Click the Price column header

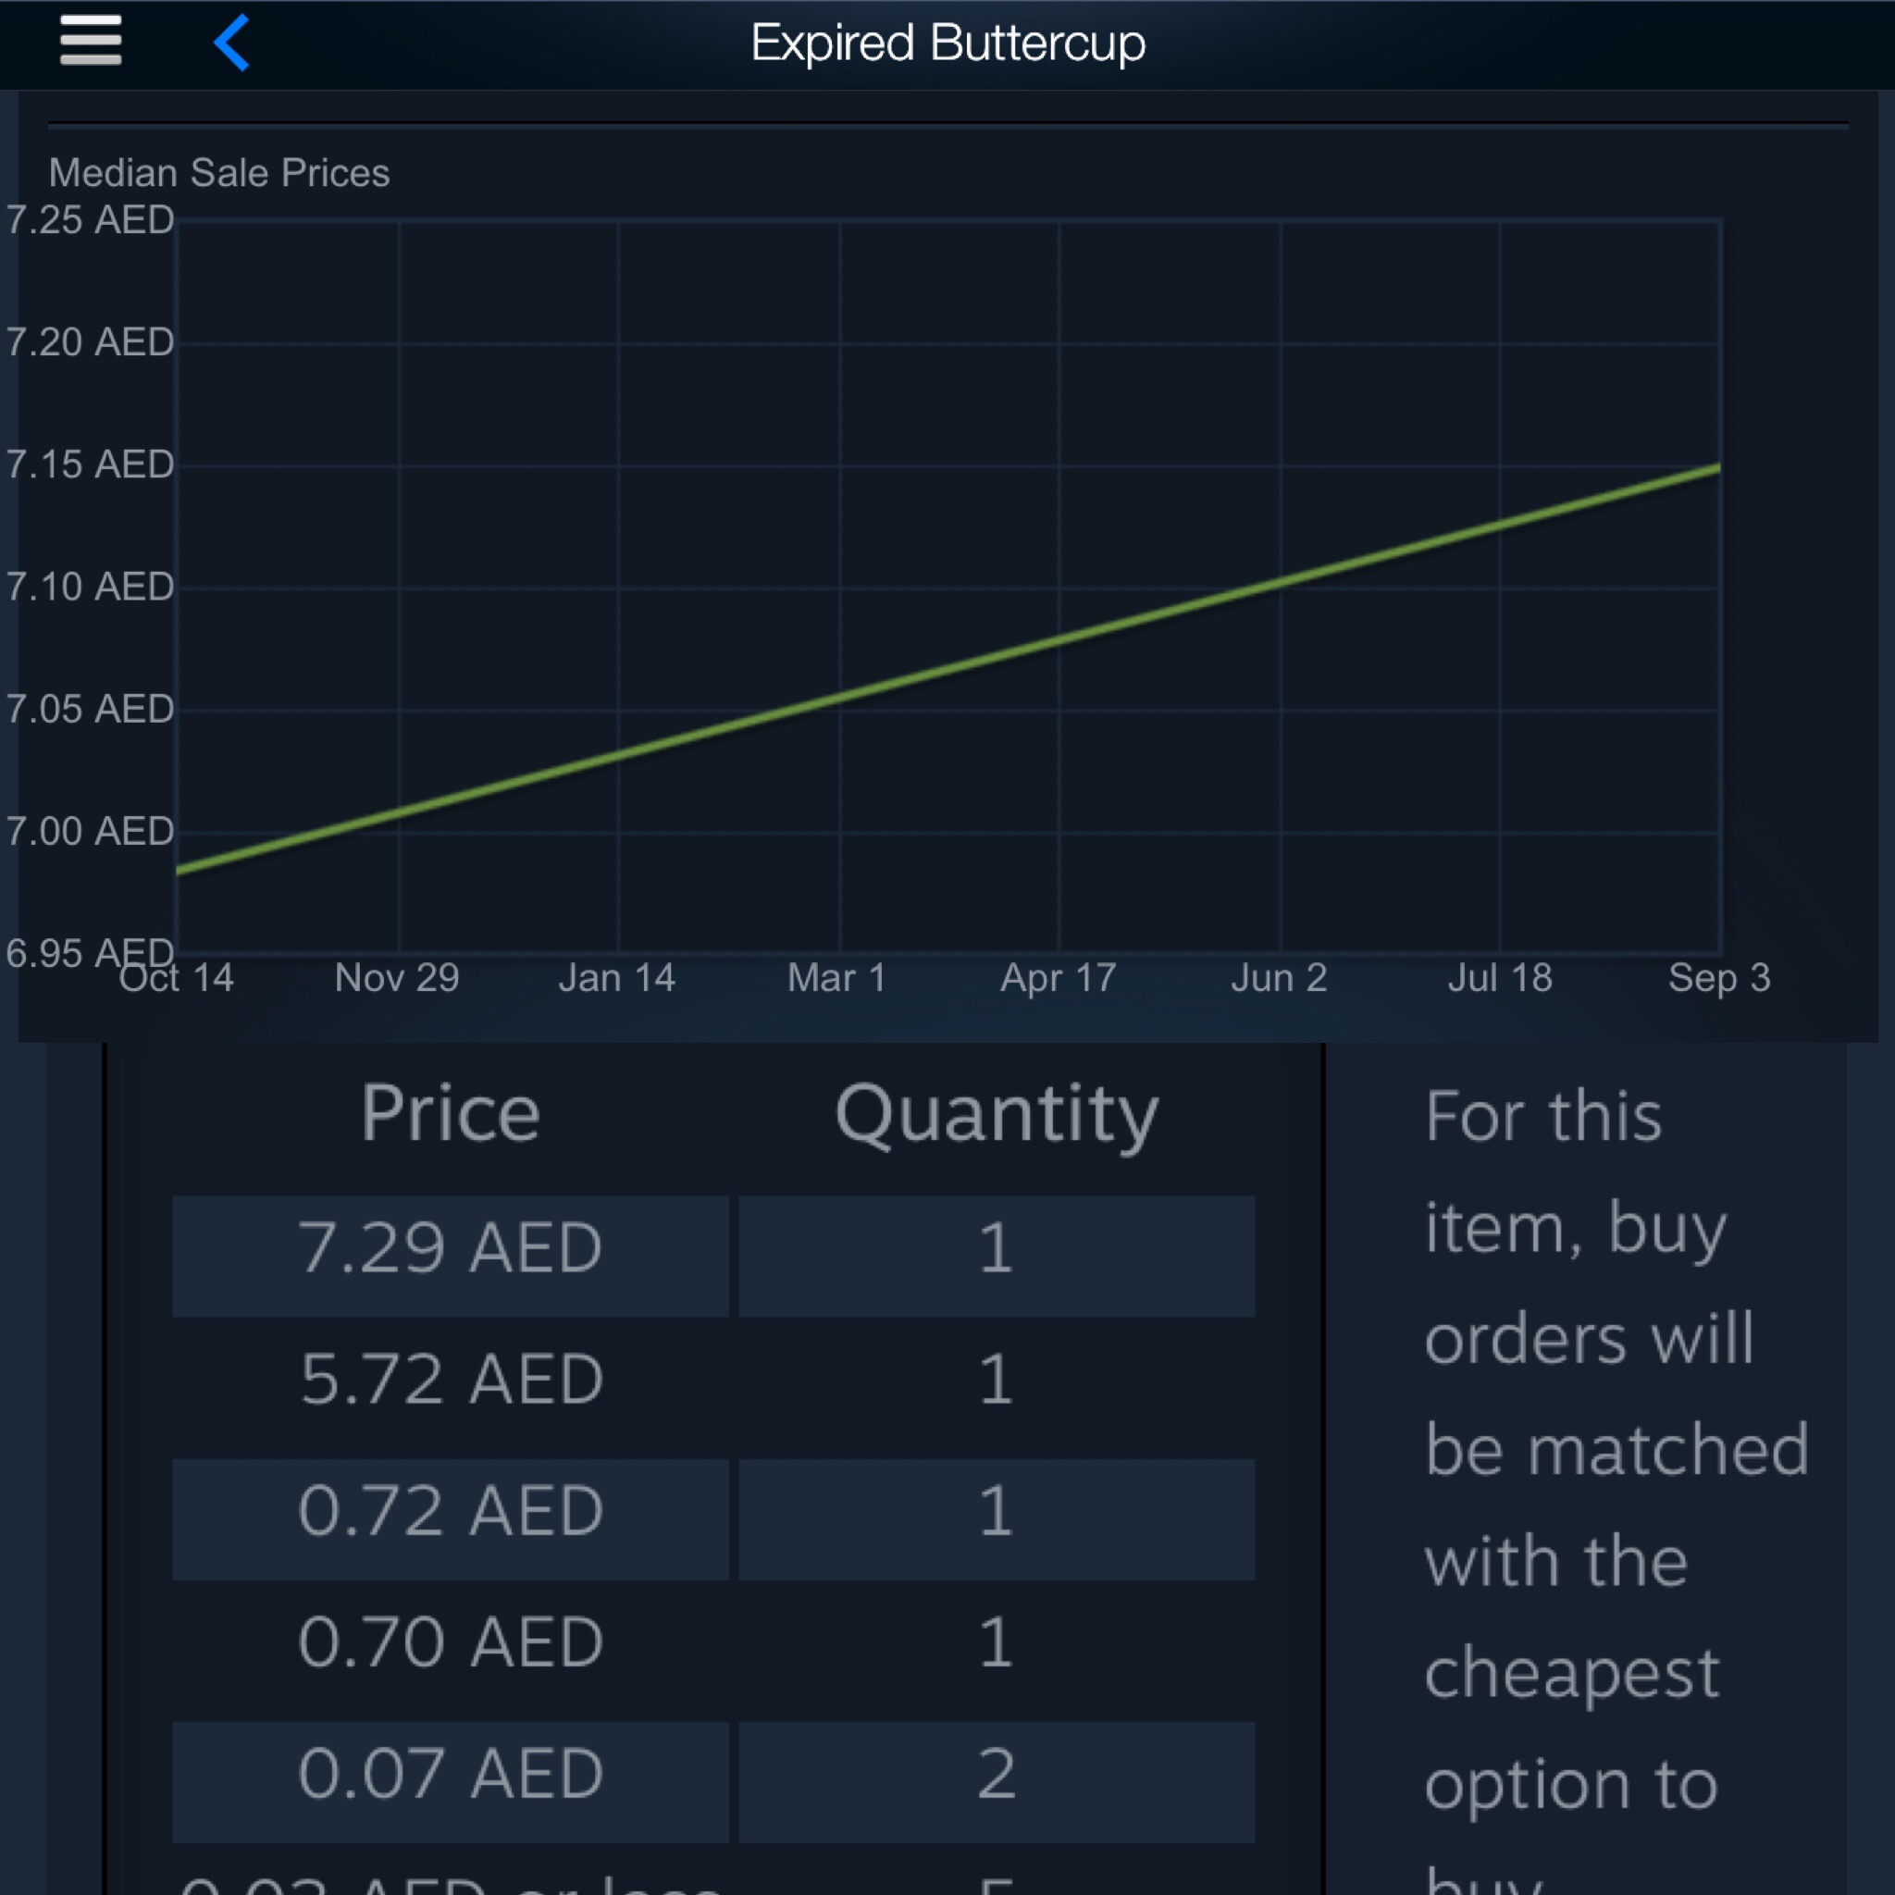tap(451, 1113)
